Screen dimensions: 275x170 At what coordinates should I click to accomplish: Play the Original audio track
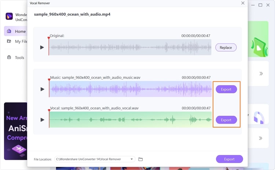(x=42, y=48)
